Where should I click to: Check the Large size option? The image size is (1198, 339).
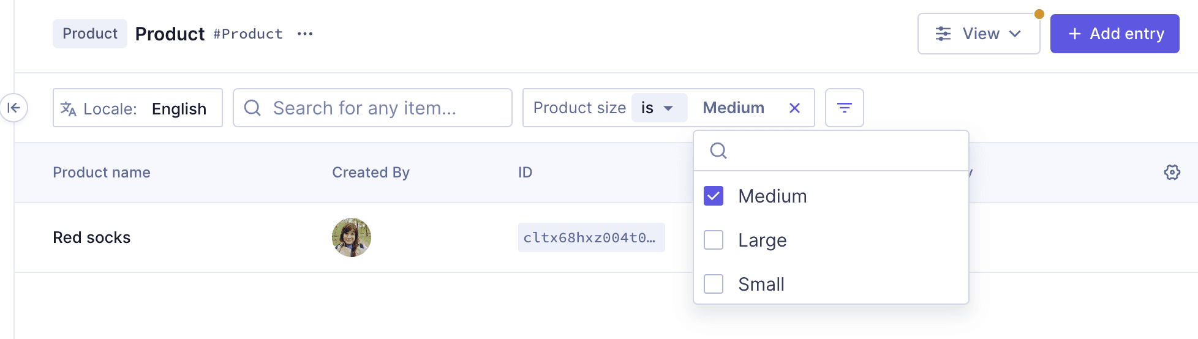714,240
